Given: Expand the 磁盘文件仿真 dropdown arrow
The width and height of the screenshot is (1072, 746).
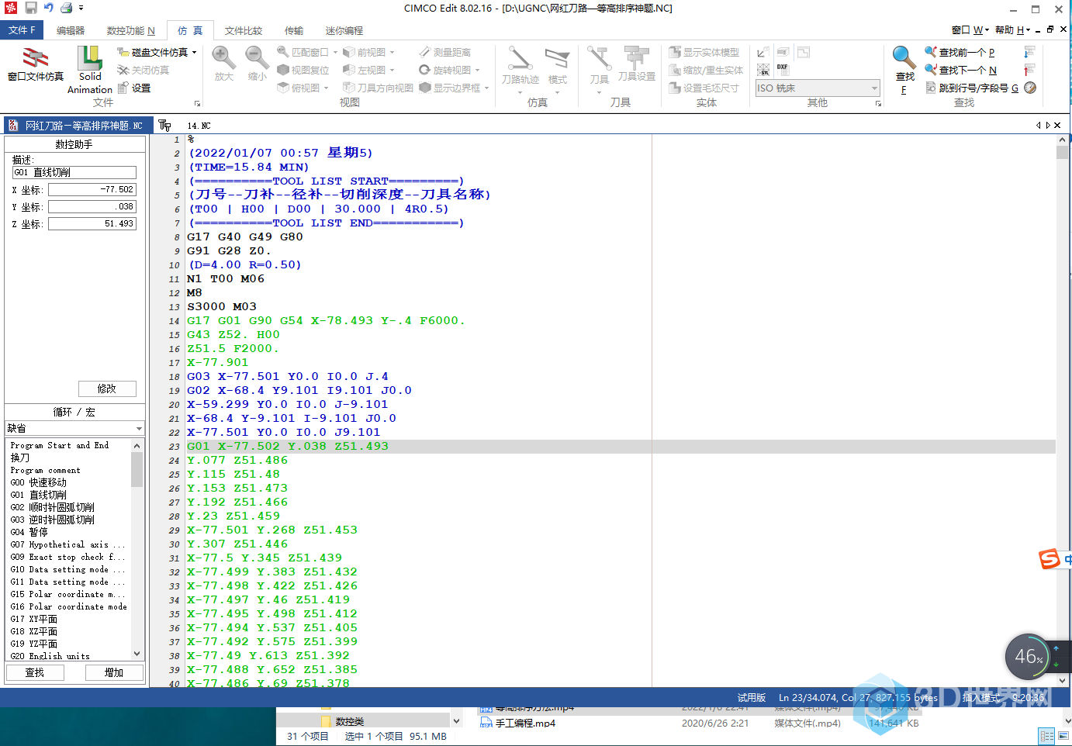Looking at the screenshot, I should 194,52.
